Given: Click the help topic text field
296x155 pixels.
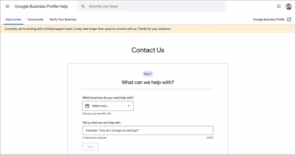Looking at the screenshot, I should [x=148, y=130].
